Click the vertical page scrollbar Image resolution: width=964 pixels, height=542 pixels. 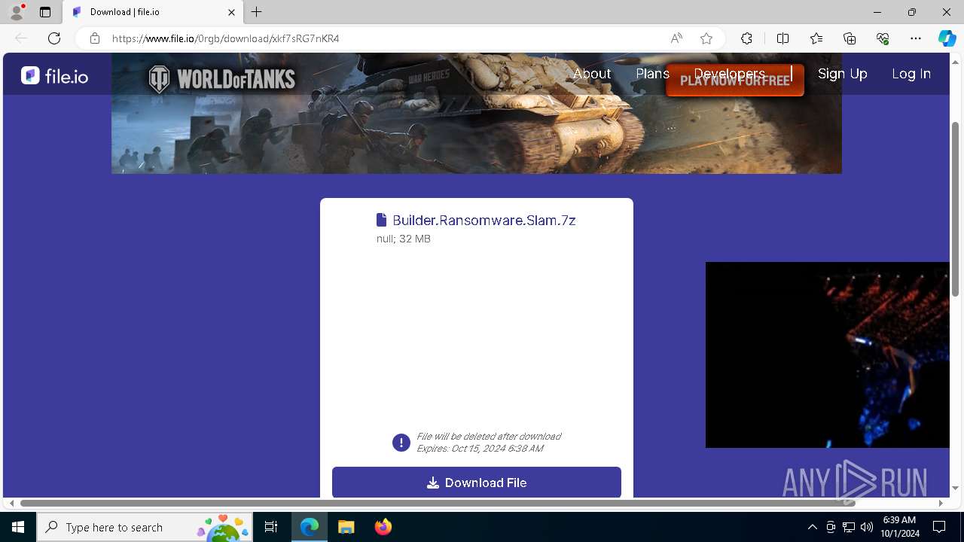[x=956, y=209]
